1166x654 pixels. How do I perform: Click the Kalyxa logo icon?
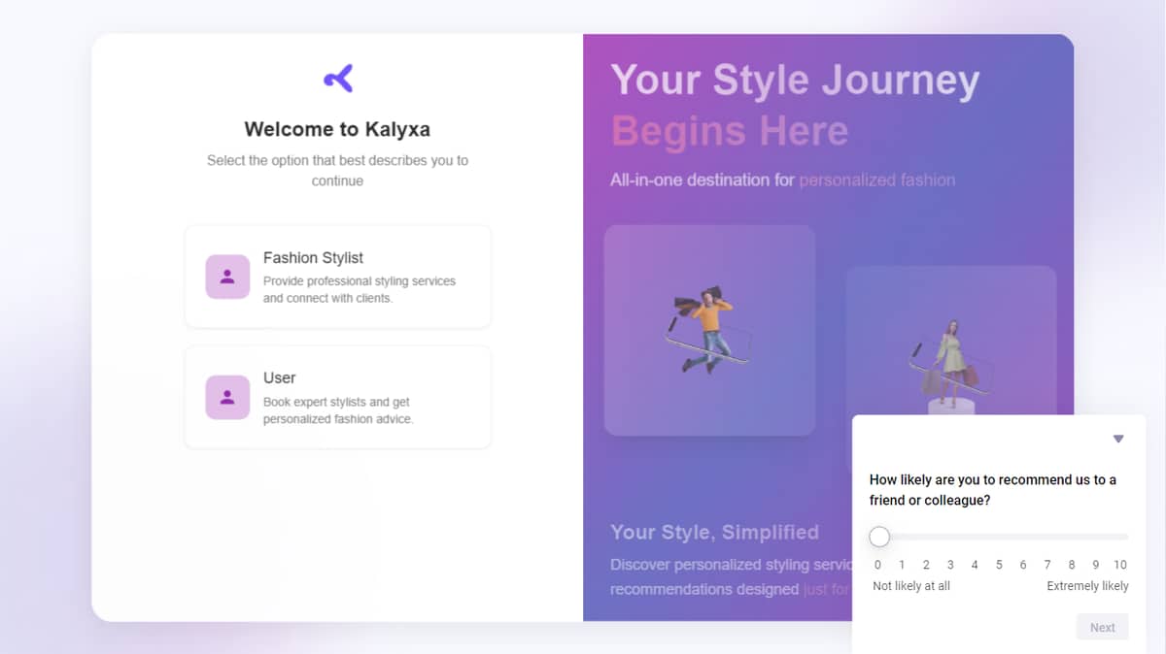point(338,79)
